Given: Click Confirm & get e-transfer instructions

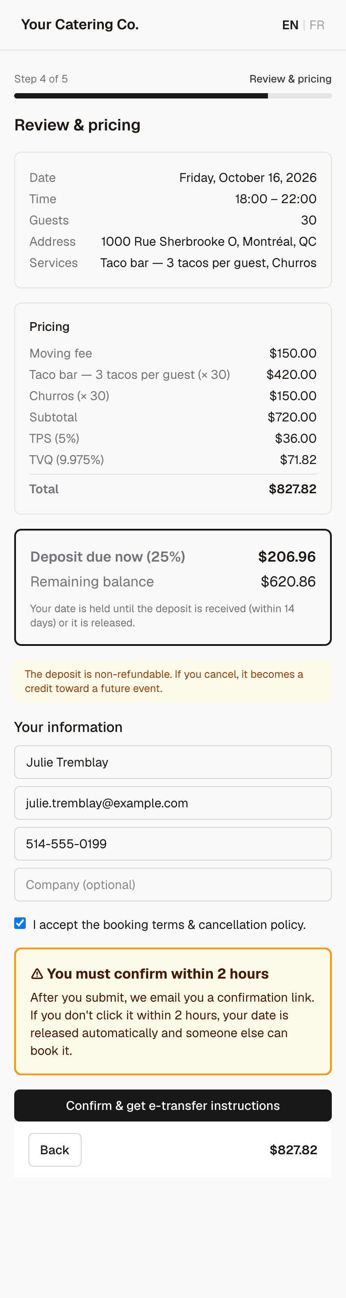Looking at the screenshot, I should click(173, 1105).
